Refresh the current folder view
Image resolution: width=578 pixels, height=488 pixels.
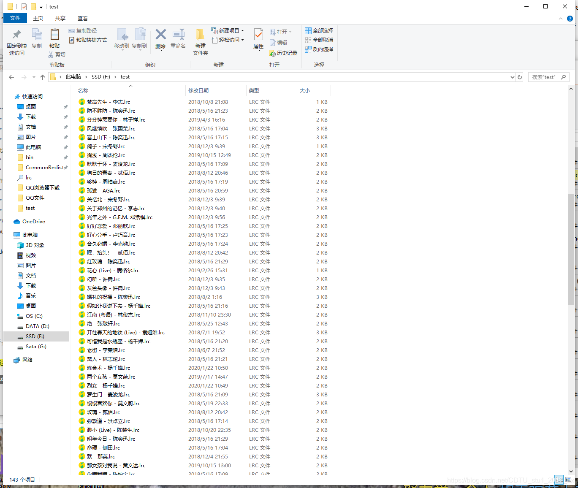[x=520, y=77]
